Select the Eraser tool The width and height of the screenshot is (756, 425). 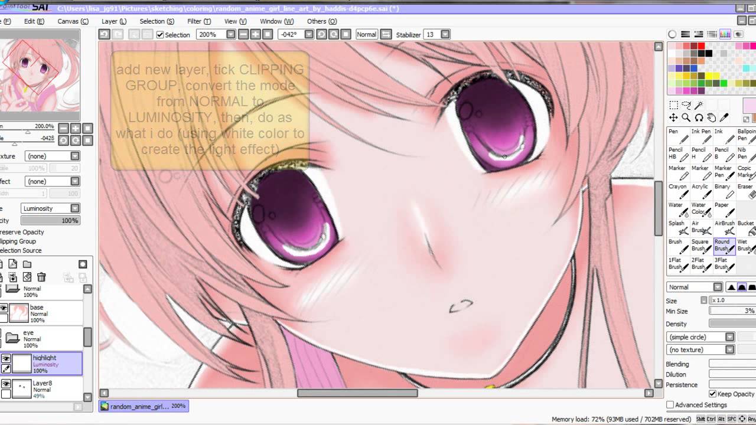coord(746,190)
